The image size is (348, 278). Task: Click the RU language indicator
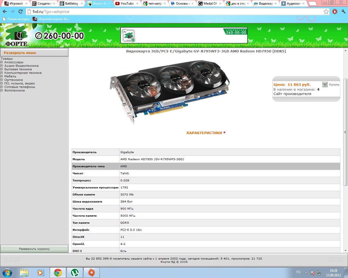click(299, 272)
